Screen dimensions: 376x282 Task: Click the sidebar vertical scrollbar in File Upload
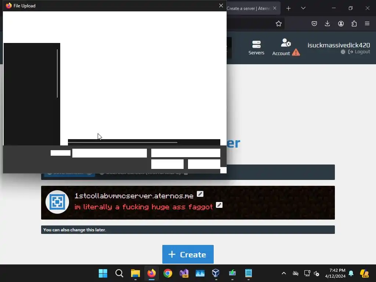click(x=57, y=73)
